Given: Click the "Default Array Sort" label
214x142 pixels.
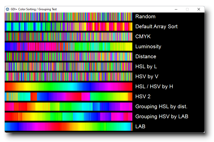Looking at the screenshot, I should 156,26.
